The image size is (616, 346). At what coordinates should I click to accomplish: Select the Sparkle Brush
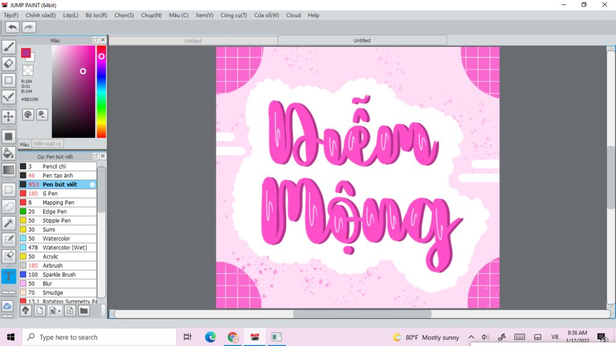pos(58,275)
